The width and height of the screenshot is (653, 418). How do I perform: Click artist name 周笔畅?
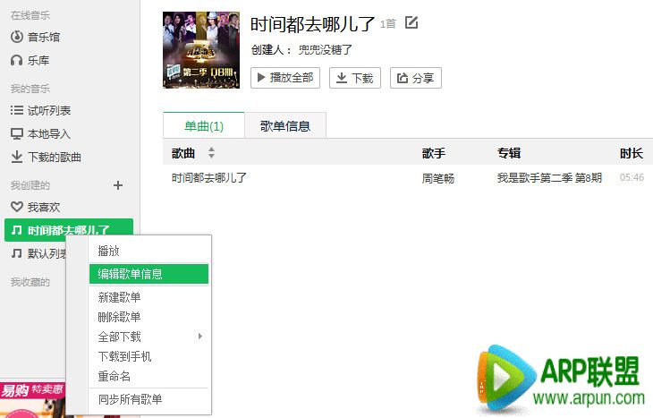pos(438,178)
